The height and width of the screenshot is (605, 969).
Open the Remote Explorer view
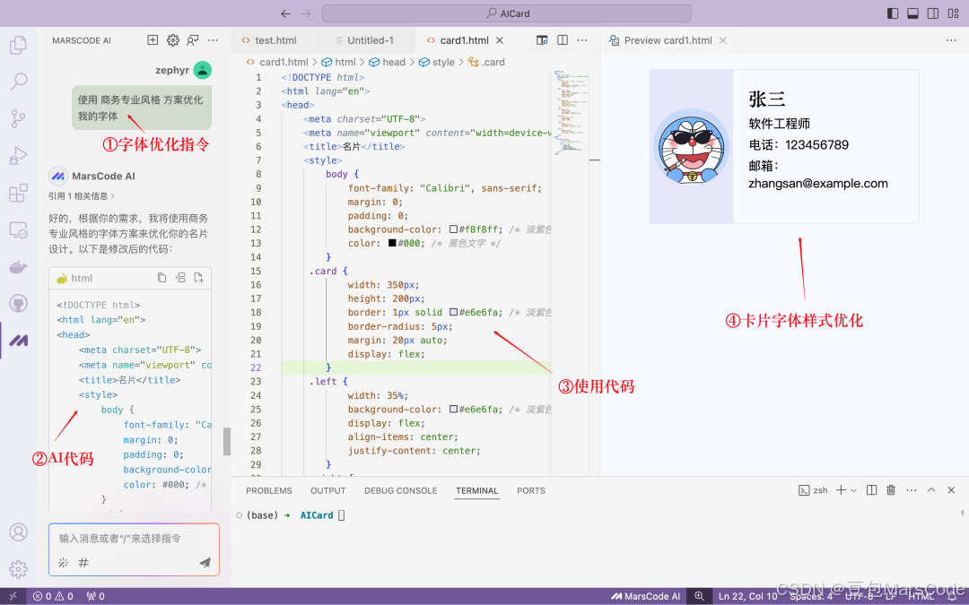(18, 229)
